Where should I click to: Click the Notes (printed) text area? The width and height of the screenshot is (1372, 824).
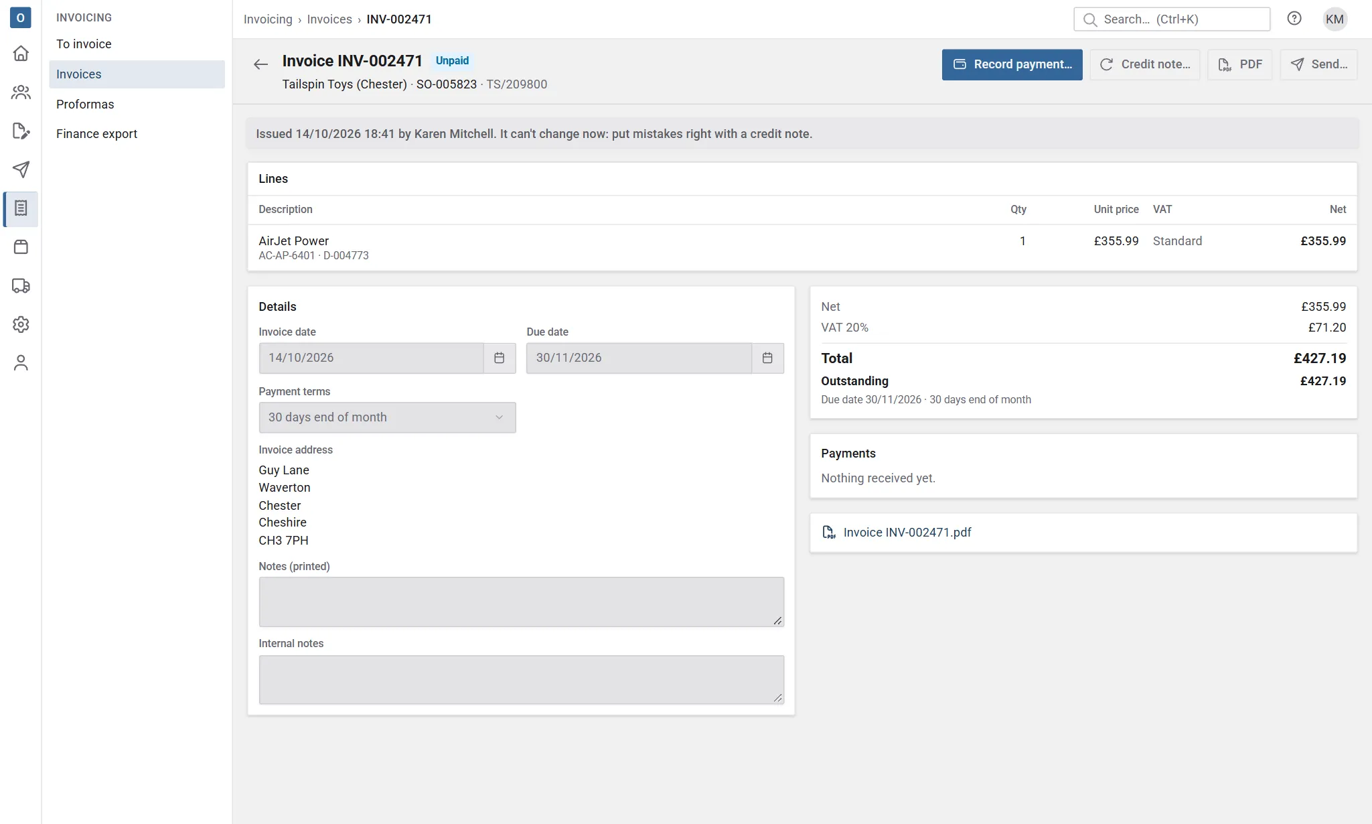[x=521, y=602]
